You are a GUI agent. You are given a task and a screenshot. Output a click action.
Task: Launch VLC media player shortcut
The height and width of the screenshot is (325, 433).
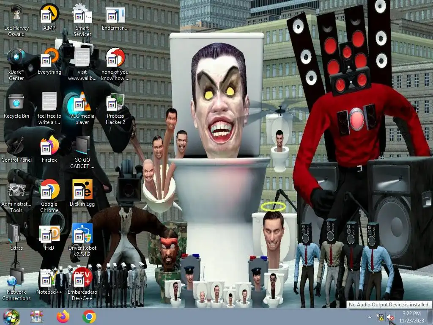(82, 109)
